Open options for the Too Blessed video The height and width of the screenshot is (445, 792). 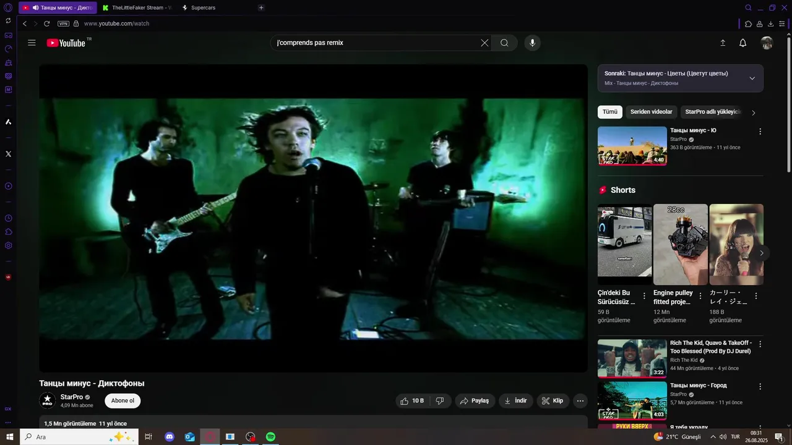point(760,344)
